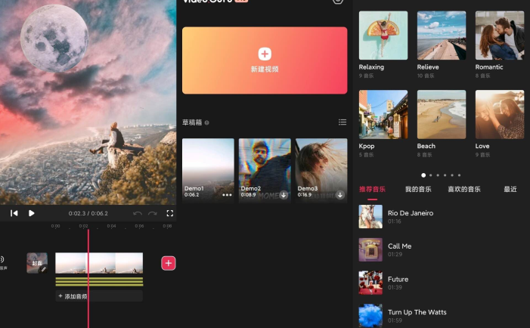The width and height of the screenshot is (530, 328).
Task: Skip back to the clip start
Action: 14,213
